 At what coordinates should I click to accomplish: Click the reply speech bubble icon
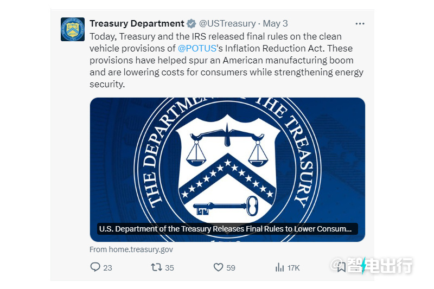pyautogui.click(x=95, y=267)
